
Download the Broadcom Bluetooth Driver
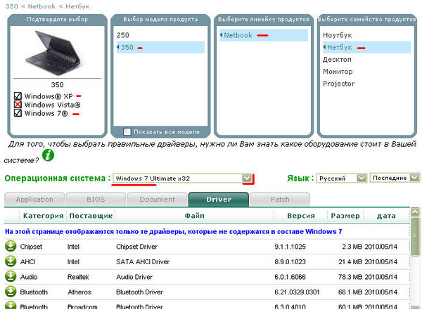[x=11, y=305]
